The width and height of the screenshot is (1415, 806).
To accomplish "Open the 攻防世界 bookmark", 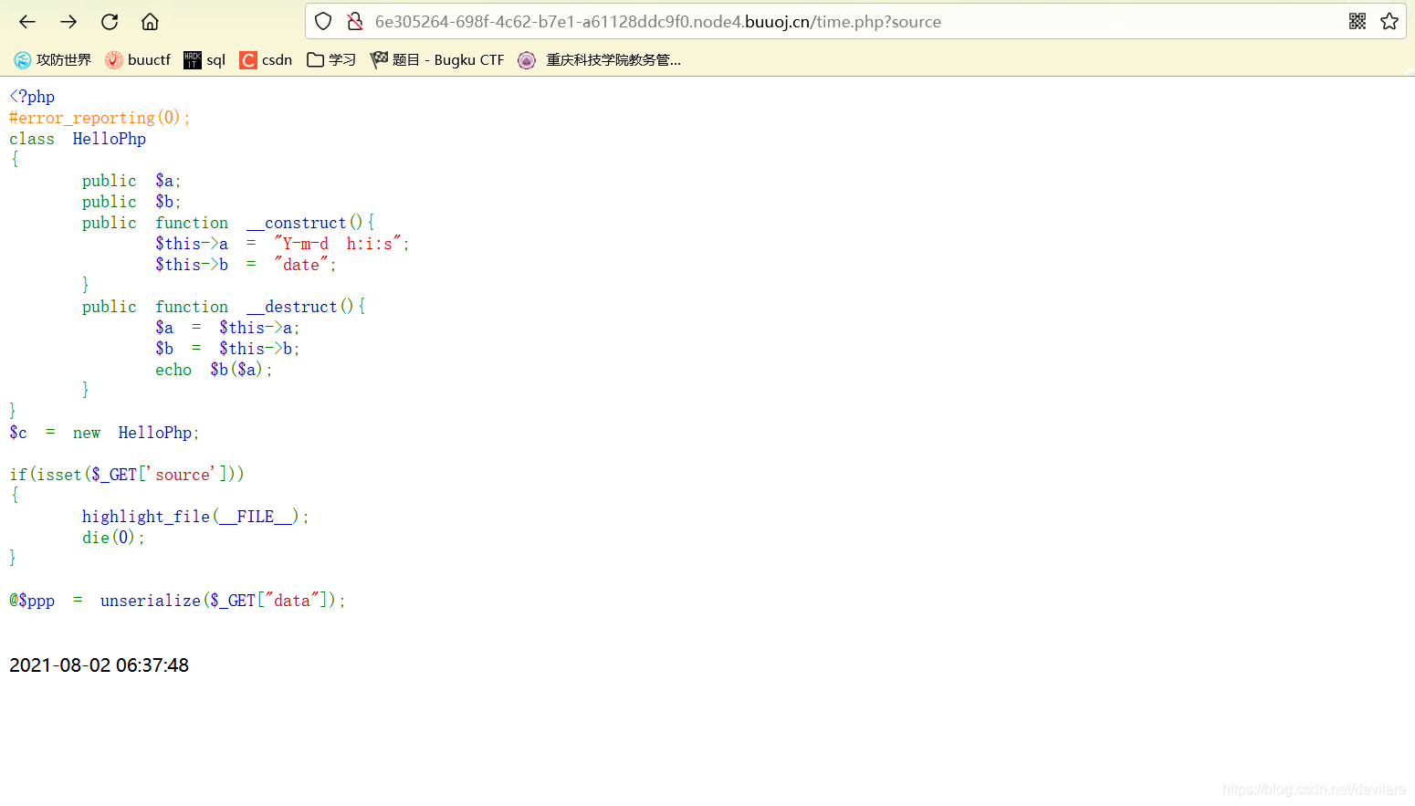I will (x=53, y=60).
